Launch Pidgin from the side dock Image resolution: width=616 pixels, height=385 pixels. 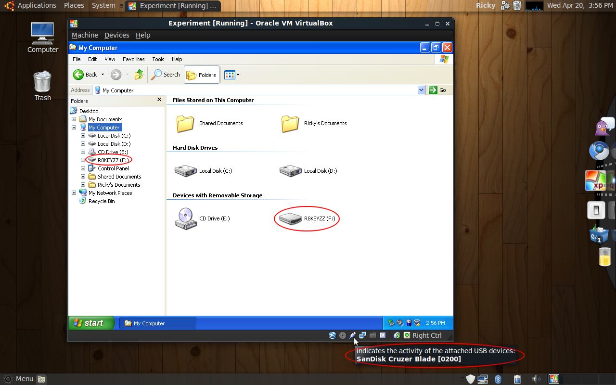tap(604, 127)
